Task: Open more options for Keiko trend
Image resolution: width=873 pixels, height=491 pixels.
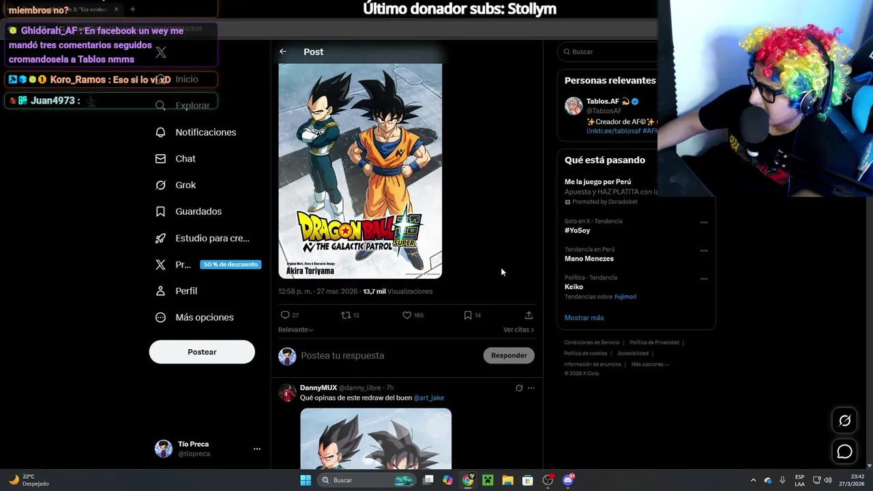Action: point(704,278)
